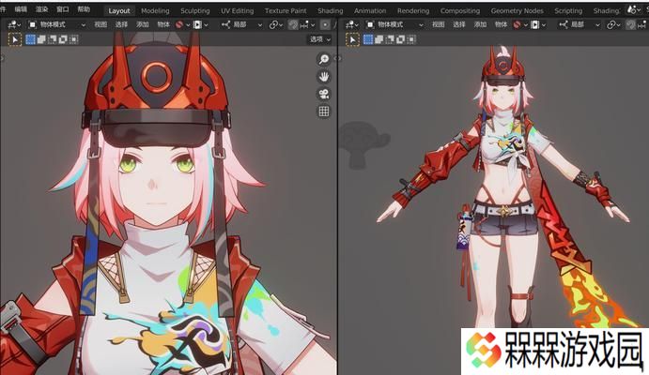
Task: Switch to the Rendering workspace tab
Action: 413,10
